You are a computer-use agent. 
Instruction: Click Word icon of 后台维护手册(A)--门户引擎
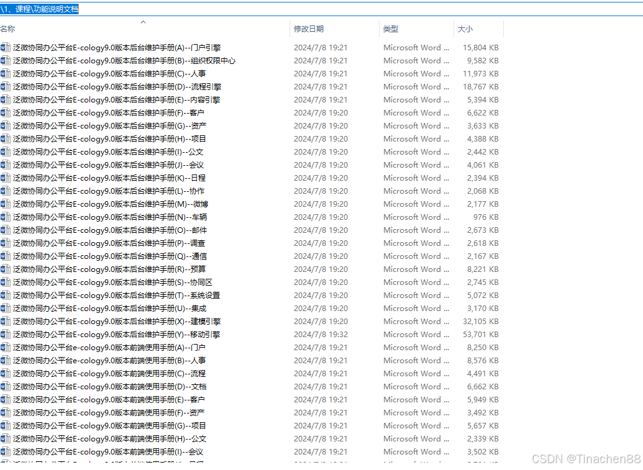pyautogui.click(x=6, y=47)
